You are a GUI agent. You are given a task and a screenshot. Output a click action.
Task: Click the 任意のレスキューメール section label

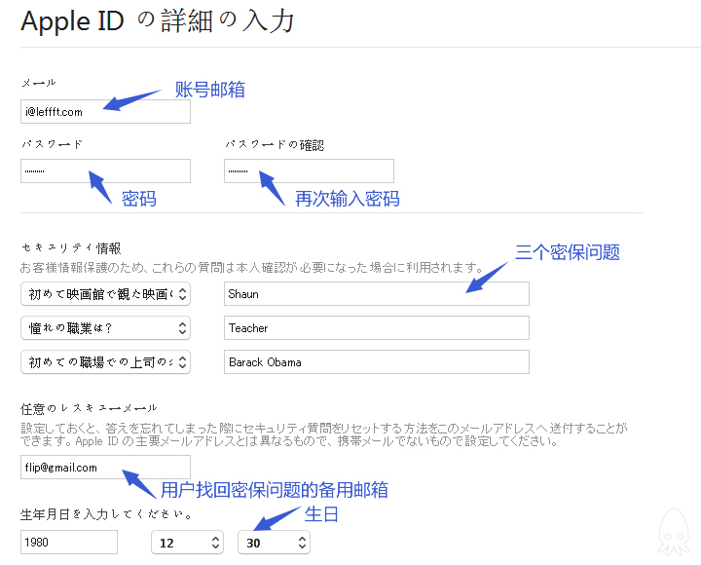[x=89, y=408]
